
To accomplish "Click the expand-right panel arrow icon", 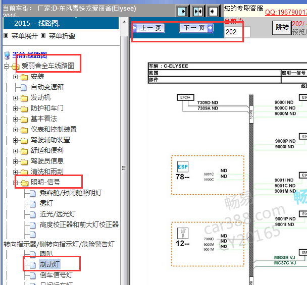I will coord(183,11).
